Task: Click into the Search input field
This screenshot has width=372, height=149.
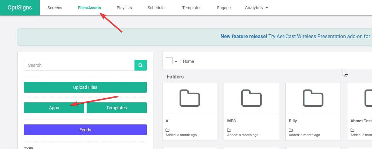Action: [79, 65]
